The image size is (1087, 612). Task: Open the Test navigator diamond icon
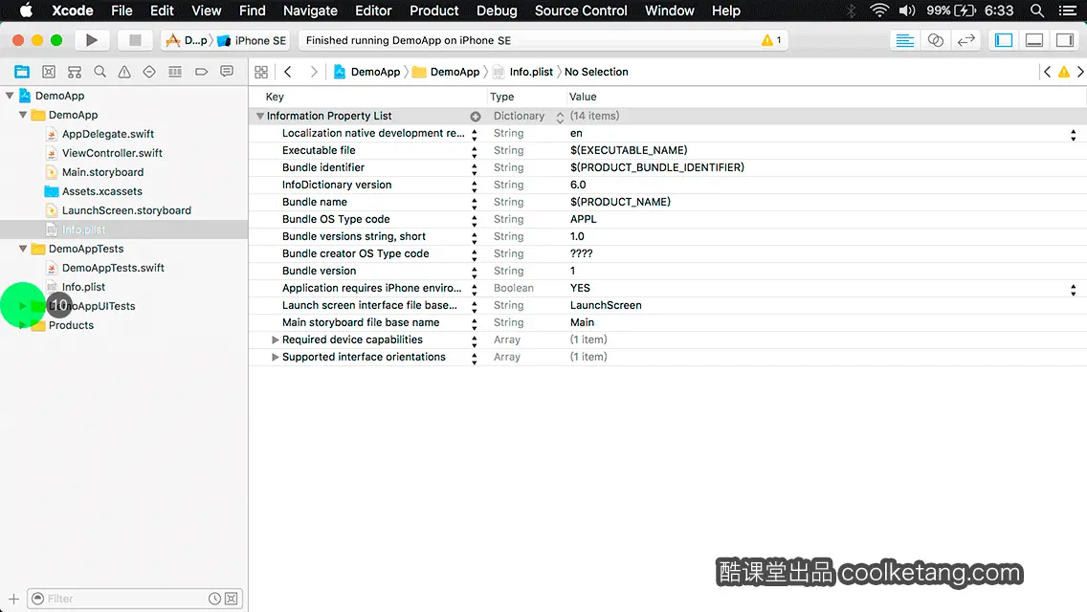[149, 72]
